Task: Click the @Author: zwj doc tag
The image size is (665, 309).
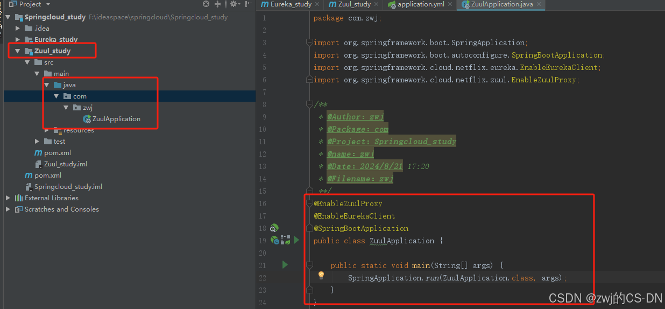Action: tap(355, 117)
